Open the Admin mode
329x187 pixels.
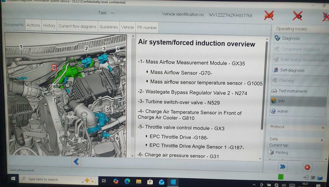point(298,111)
